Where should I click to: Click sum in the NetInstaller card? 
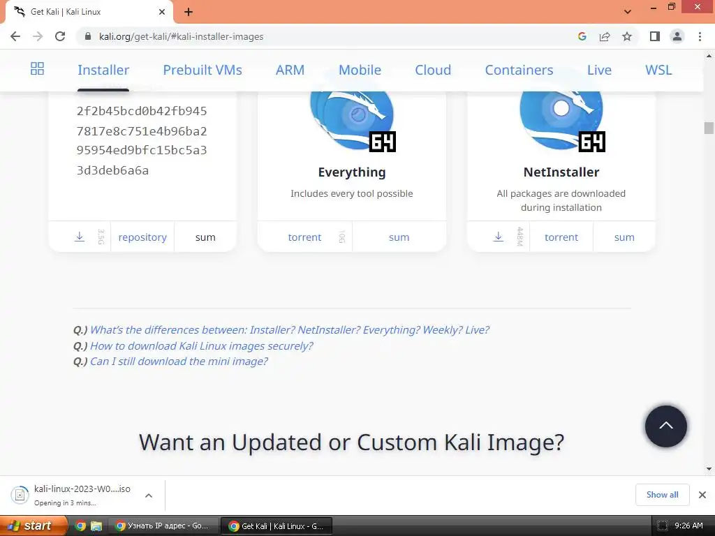pyautogui.click(x=624, y=237)
